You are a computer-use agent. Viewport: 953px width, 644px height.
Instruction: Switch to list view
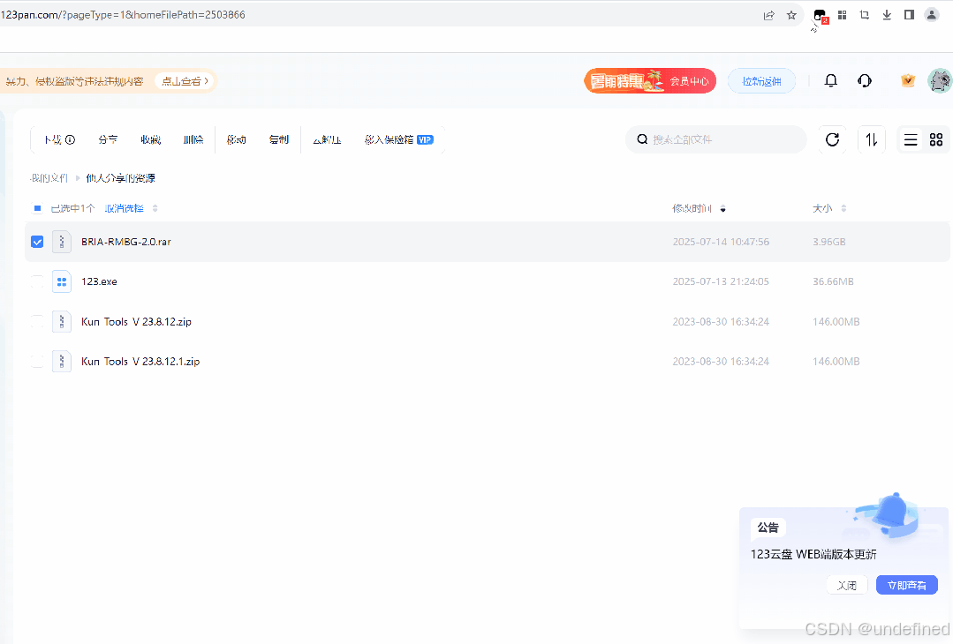point(911,140)
